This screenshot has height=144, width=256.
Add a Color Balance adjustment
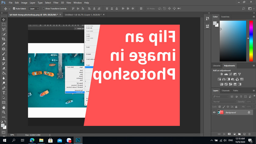pos(224,79)
